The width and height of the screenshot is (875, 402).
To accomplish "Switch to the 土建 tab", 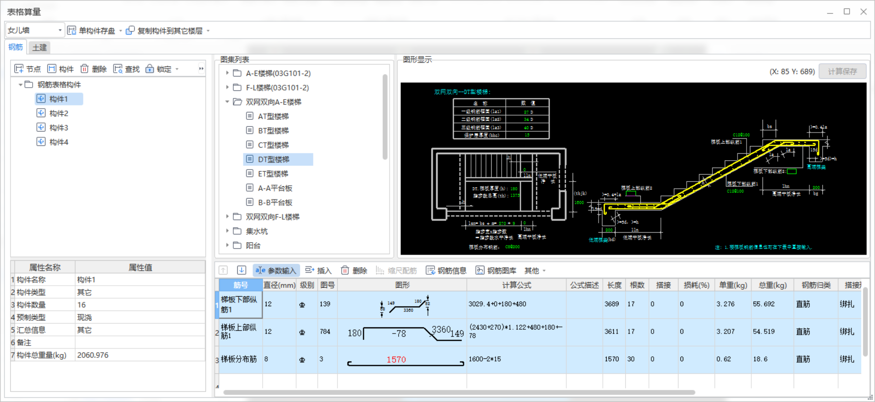I will point(39,47).
